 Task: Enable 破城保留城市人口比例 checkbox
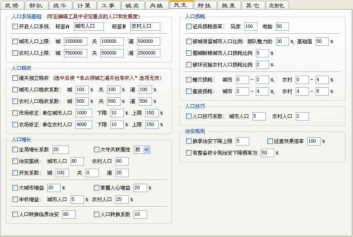coord(189,42)
